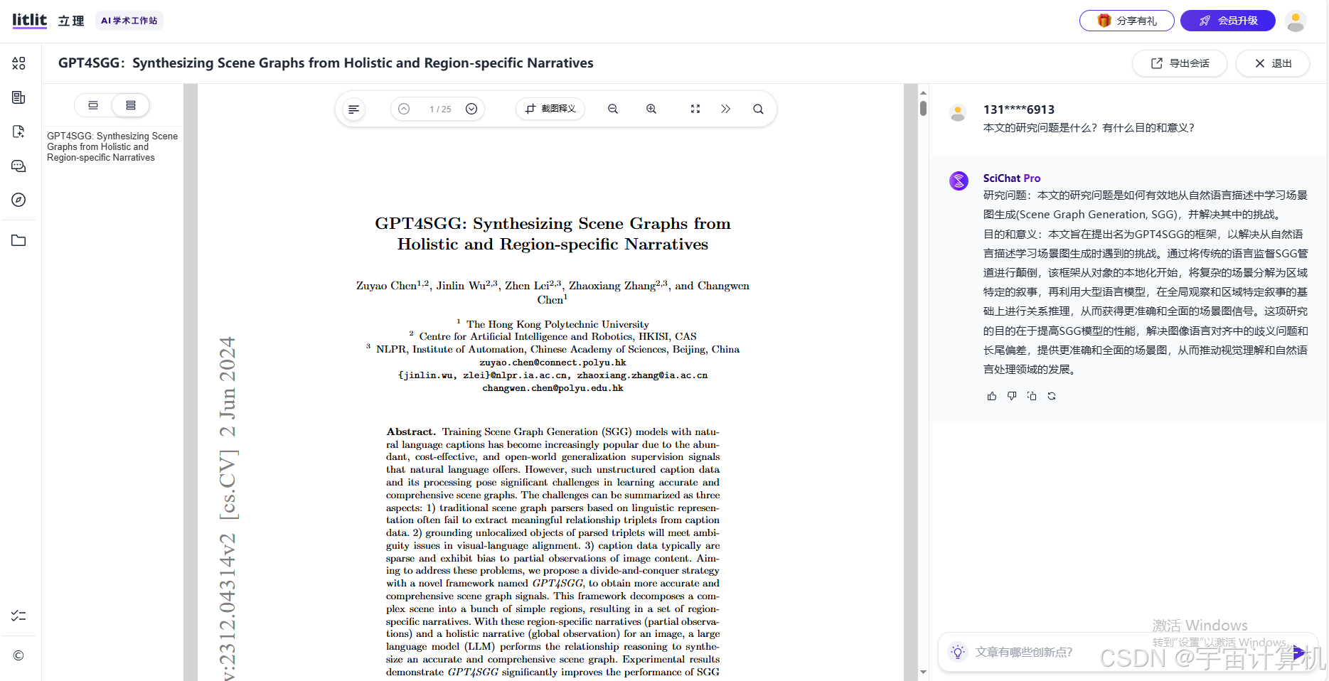This screenshot has width=1329, height=681.
Task: Open the chat sidebar icon
Action: point(19,166)
